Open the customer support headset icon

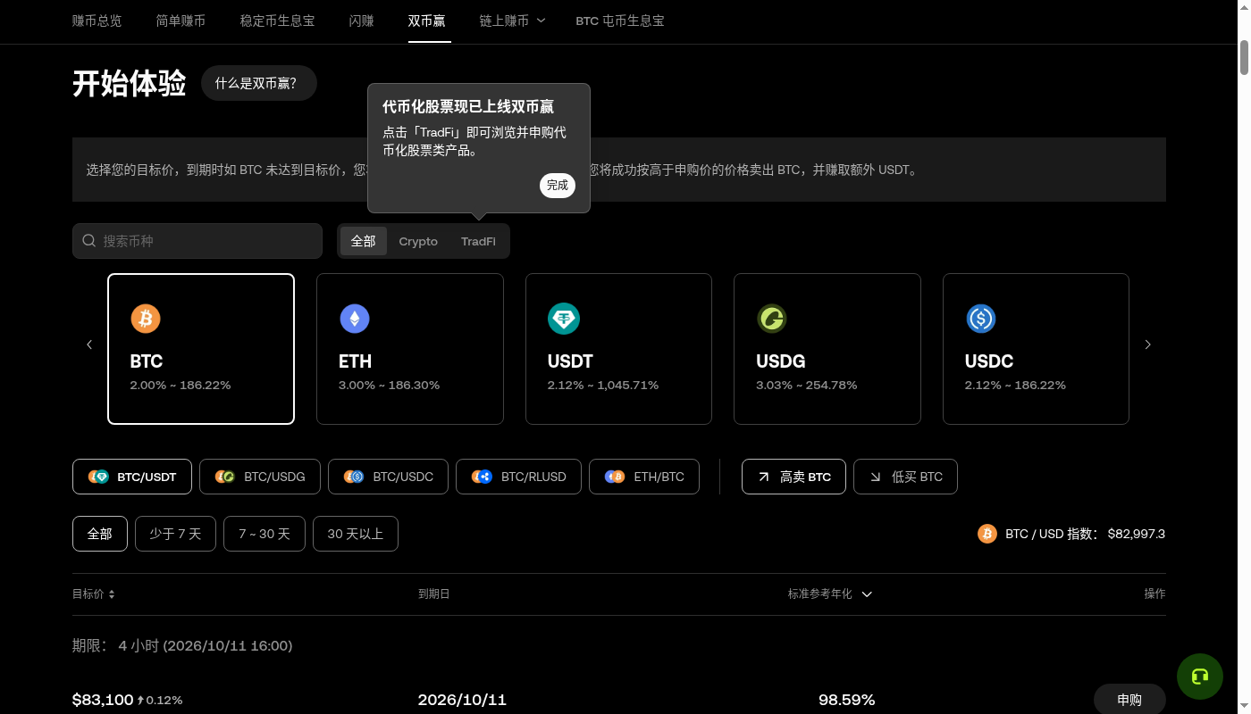pyautogui.click(x=1200, y=677)
